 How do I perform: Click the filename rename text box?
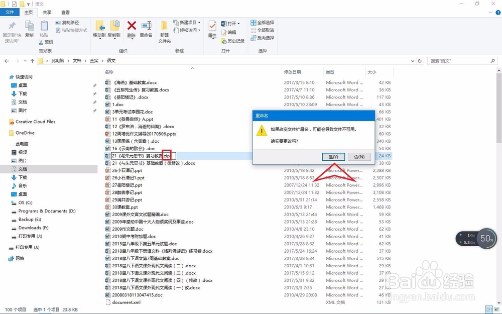pyautogui.click(x=144, y=156)
